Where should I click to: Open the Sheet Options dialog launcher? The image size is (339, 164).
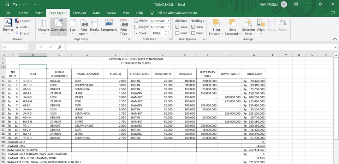pyautogui.click(x=204, y=39)
